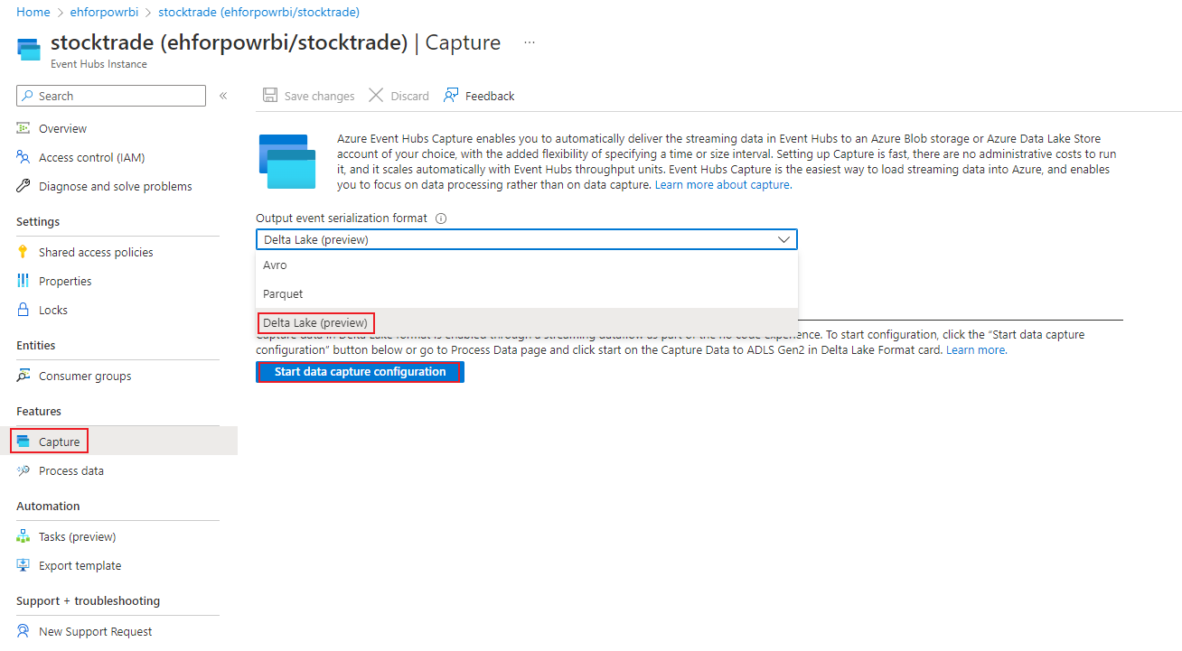
Task: Click the Feedback toolbar button
Action: tap(479, 96)
